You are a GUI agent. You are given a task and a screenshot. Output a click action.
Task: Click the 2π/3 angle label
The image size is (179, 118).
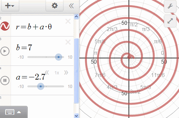(112, 29)
